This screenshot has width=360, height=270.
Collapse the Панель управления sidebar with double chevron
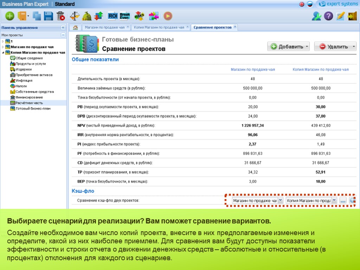pos(63,27)
